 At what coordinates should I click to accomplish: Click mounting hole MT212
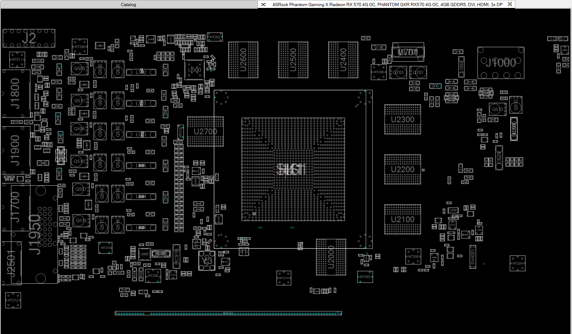point(13,300)
